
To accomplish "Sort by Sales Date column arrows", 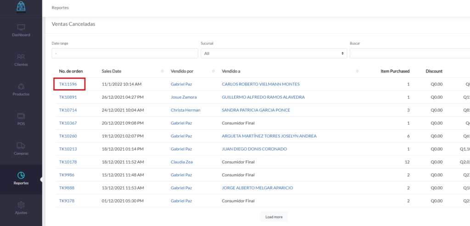I will tap(162, 71).
